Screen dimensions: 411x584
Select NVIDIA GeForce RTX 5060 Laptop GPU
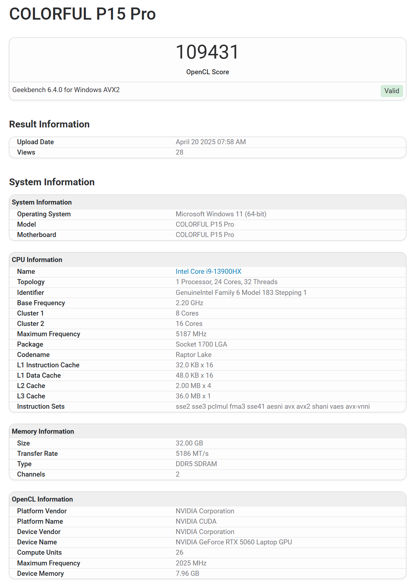tap(234, 542)
